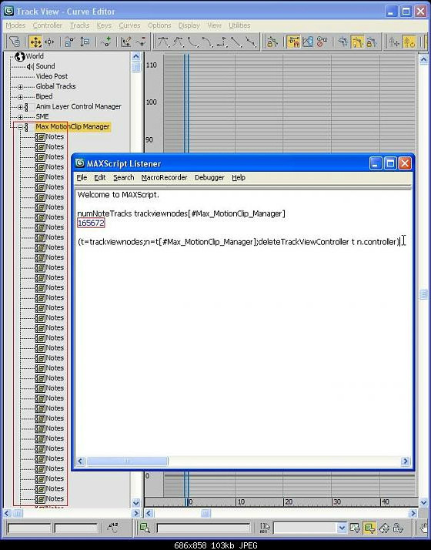The width and height of the screenshot is (431, 550).
Task: Click the result value 165672
Action: (x=91, y=223)
